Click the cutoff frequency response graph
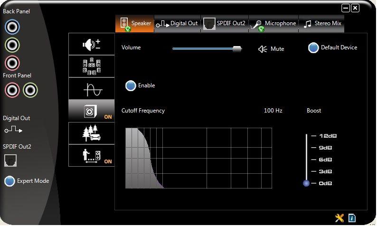 (x=198, y=158)
